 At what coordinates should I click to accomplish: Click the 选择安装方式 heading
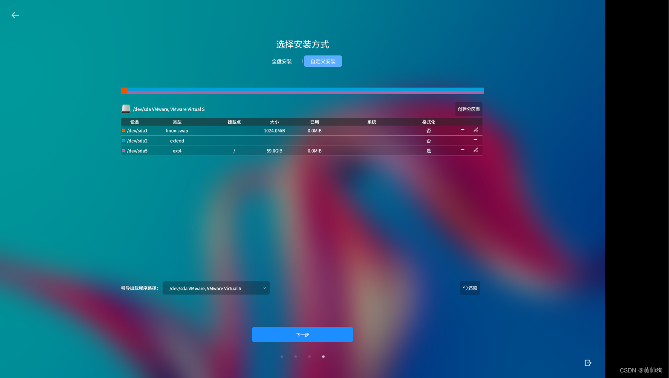303,44
